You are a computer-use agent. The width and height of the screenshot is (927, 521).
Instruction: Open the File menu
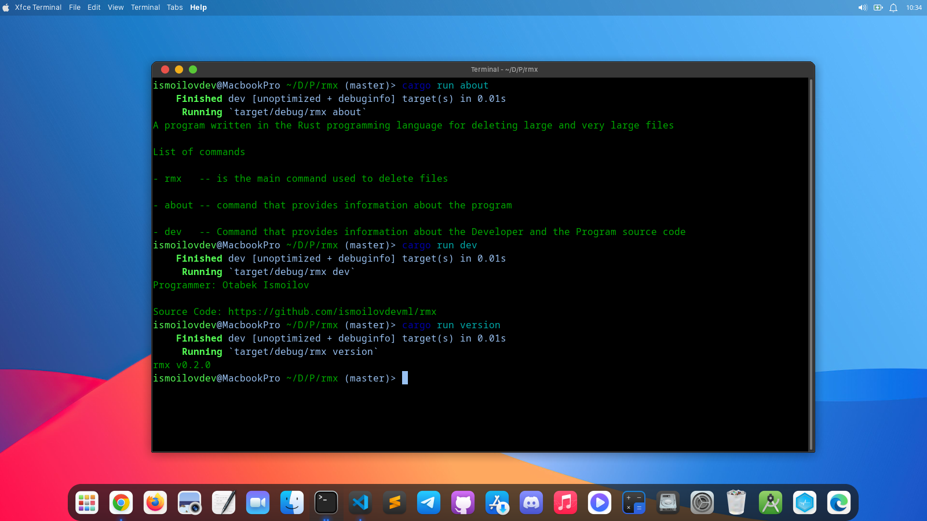pyautogui.click(x=75, y=8)
